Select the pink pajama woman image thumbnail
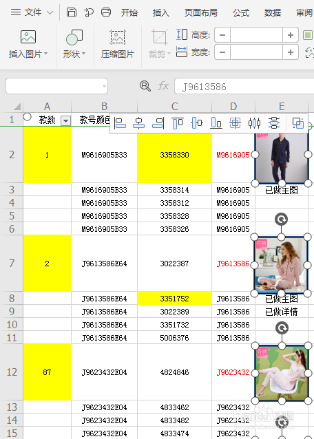Screen dimensions: 314x439 281,265
